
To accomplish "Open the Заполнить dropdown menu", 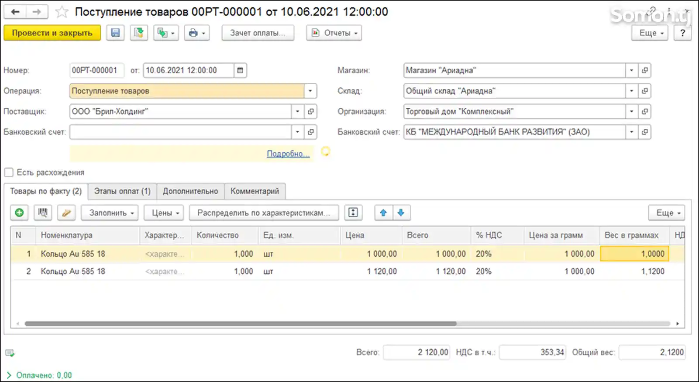I will click(x=110, y=213).
